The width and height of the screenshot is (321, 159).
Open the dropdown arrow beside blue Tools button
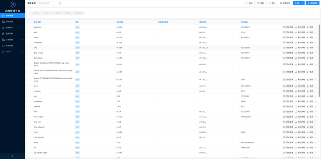coord(303,3)
